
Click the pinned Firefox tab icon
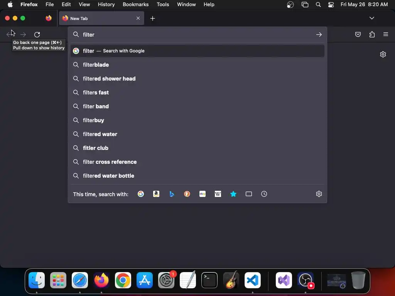[49, 18]
